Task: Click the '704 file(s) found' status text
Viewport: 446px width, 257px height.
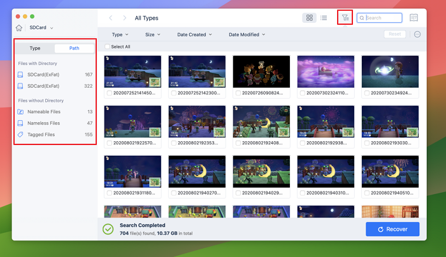Action: point(138,233)
